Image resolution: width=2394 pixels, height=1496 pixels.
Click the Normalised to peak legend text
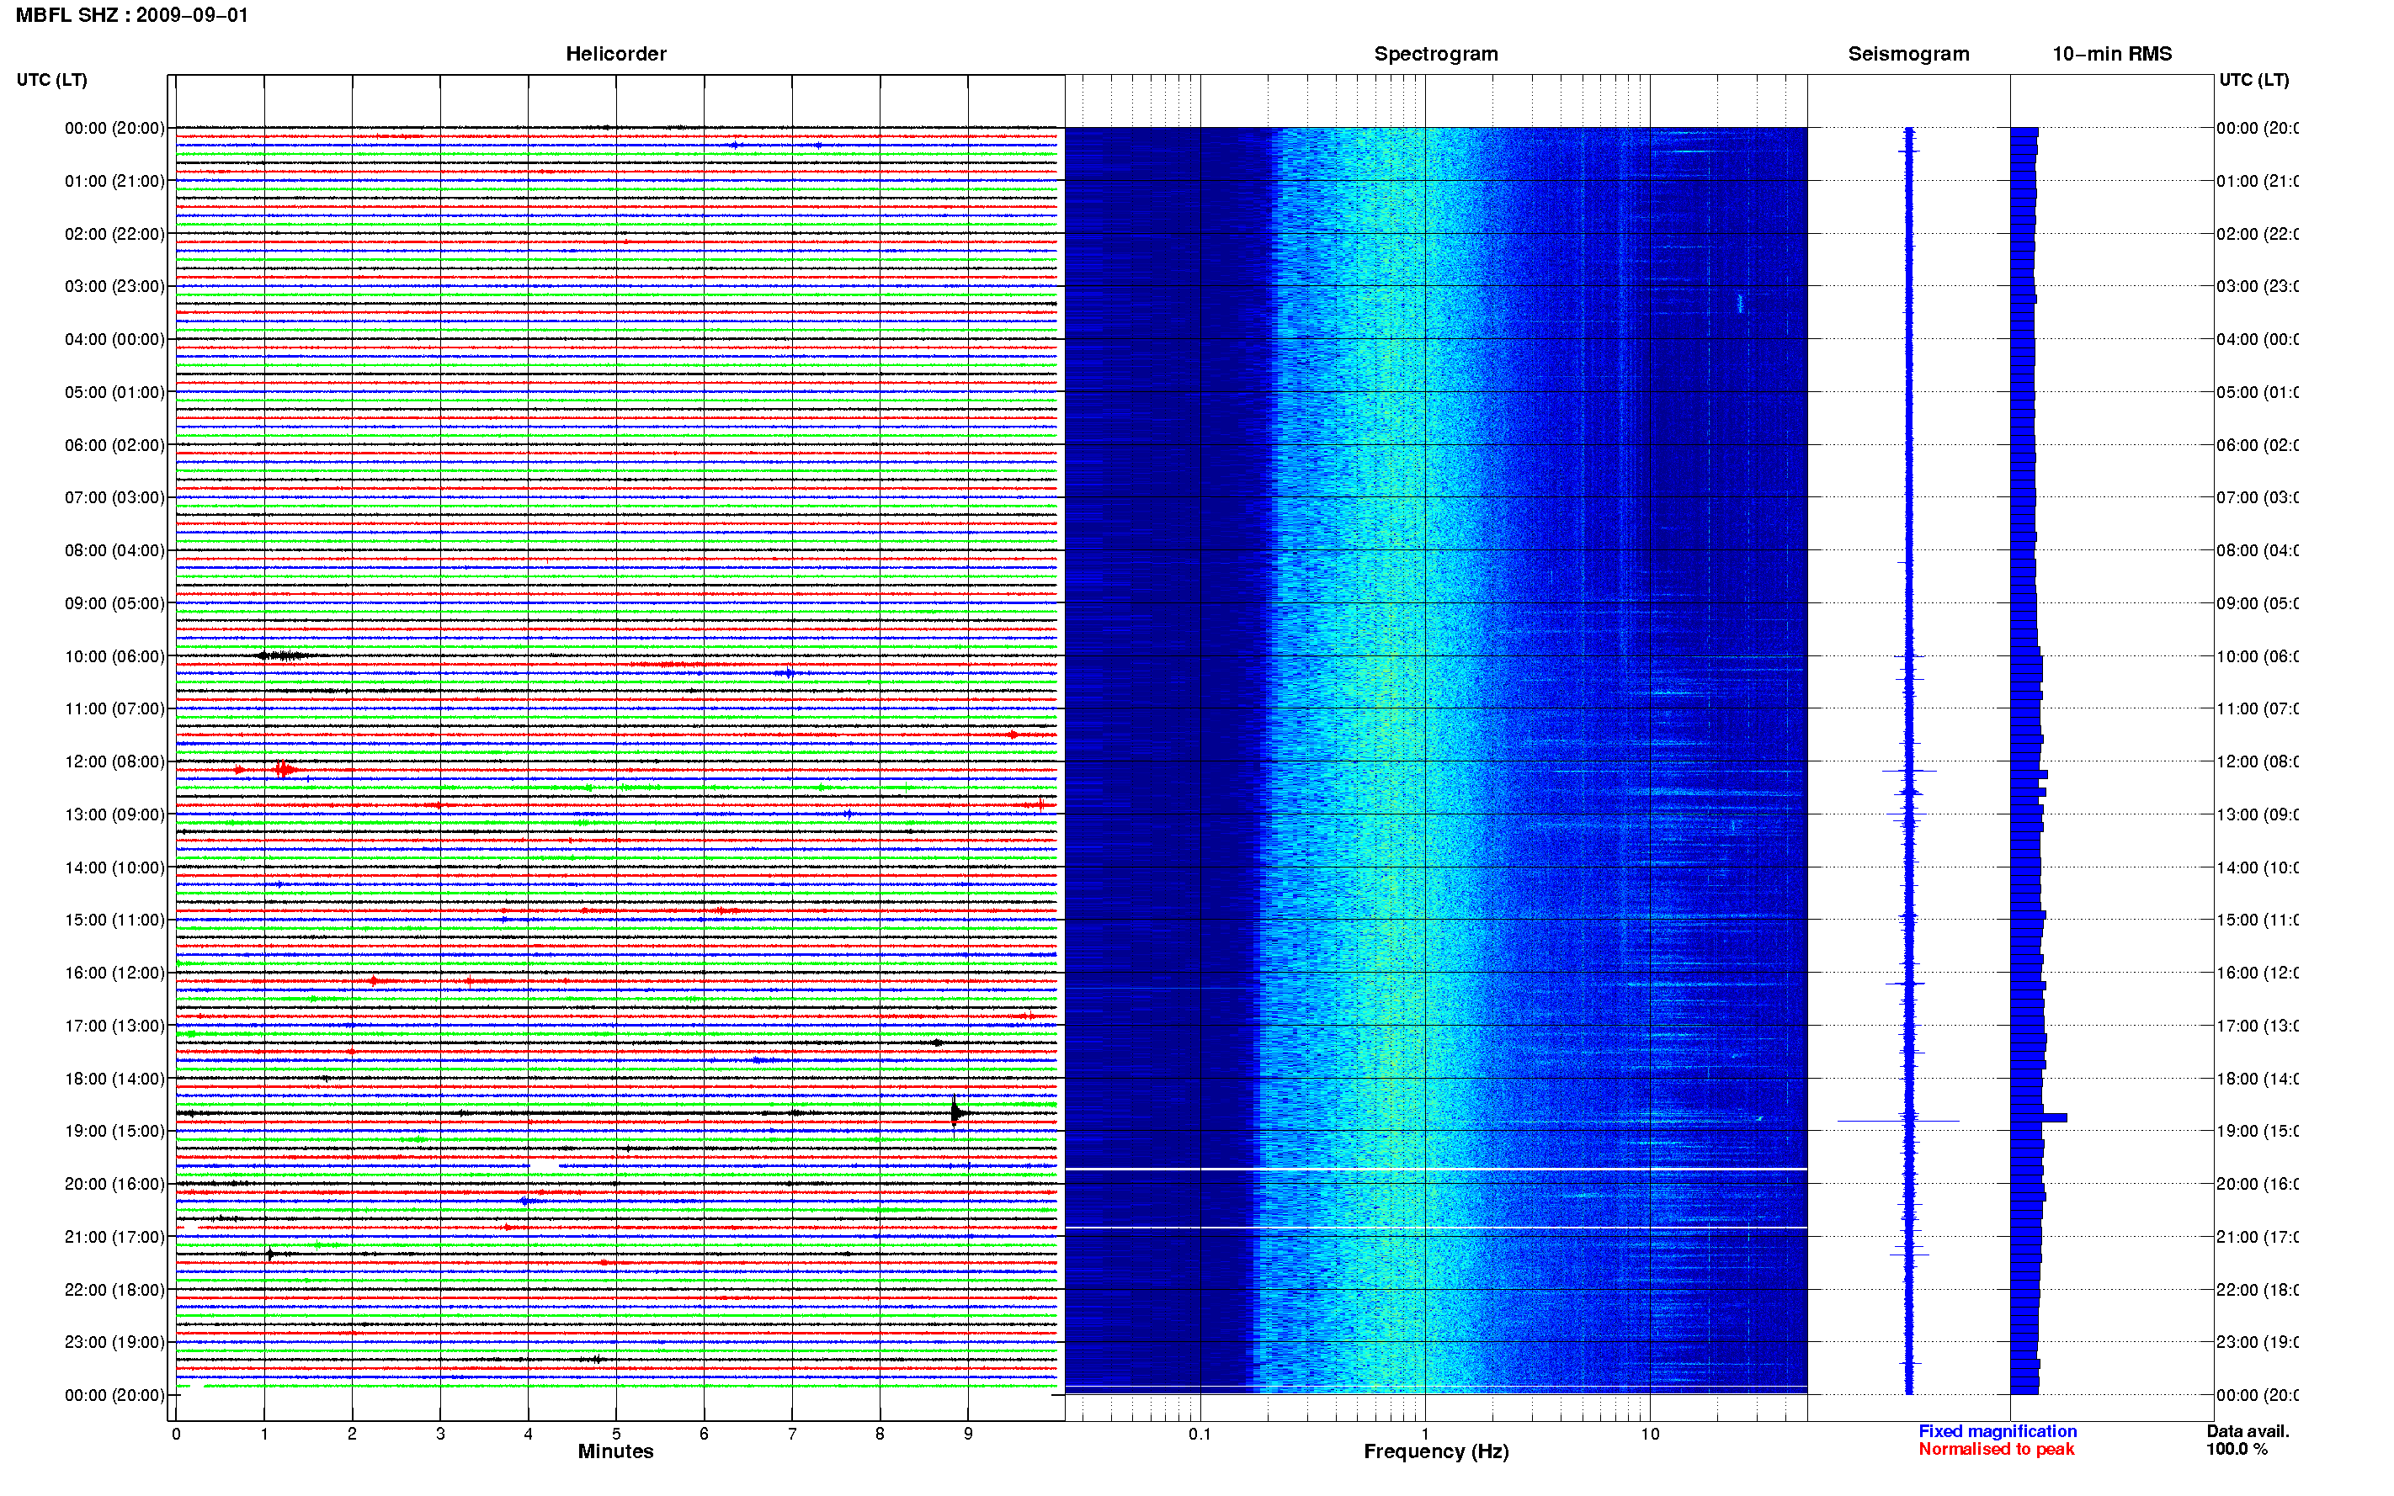[x=1996, y=1449]
